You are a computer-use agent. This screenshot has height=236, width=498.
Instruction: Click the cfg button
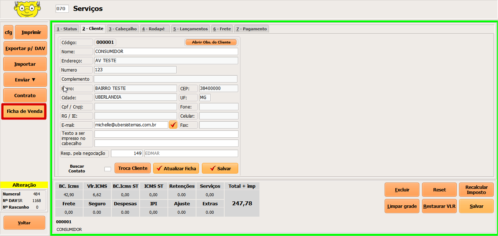8,33
